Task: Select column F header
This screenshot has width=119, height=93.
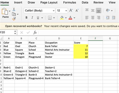Action: click(95, 38)
